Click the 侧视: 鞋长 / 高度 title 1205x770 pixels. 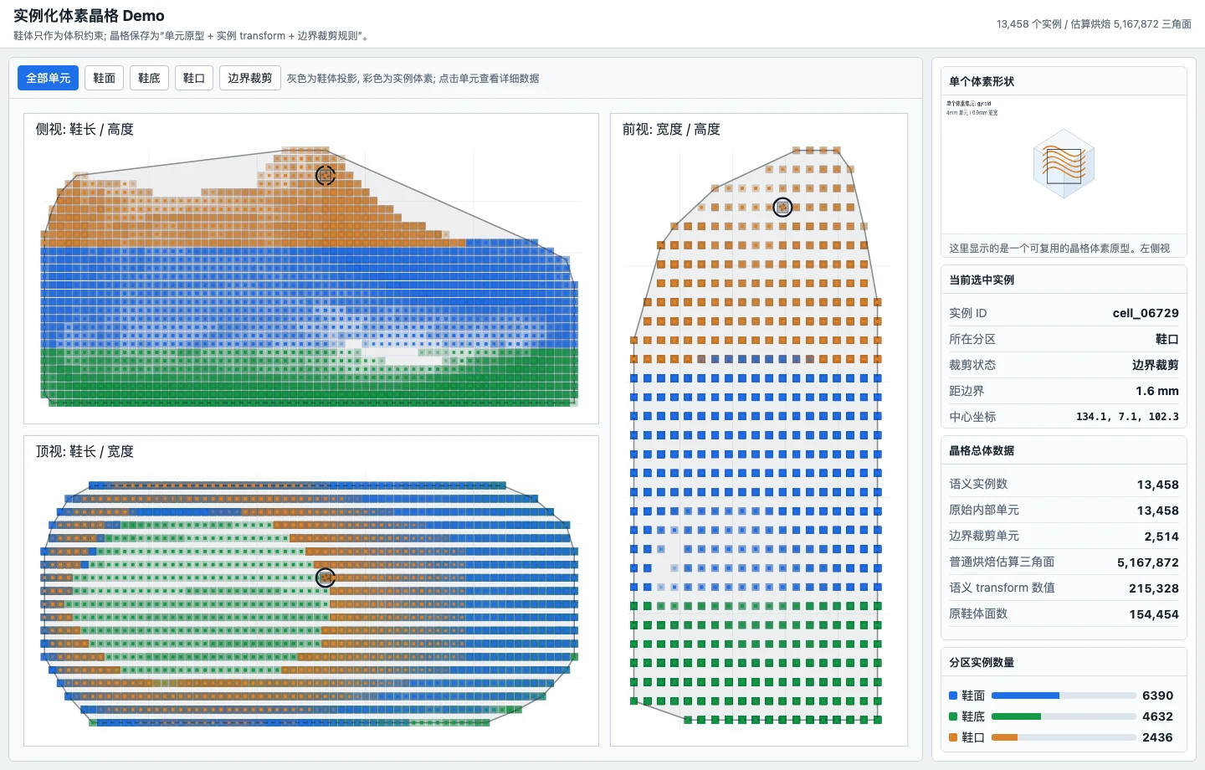tap(85, 129)
